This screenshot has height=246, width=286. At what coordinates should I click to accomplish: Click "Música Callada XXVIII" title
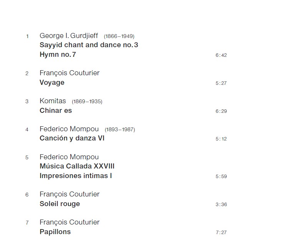[77, 166]
